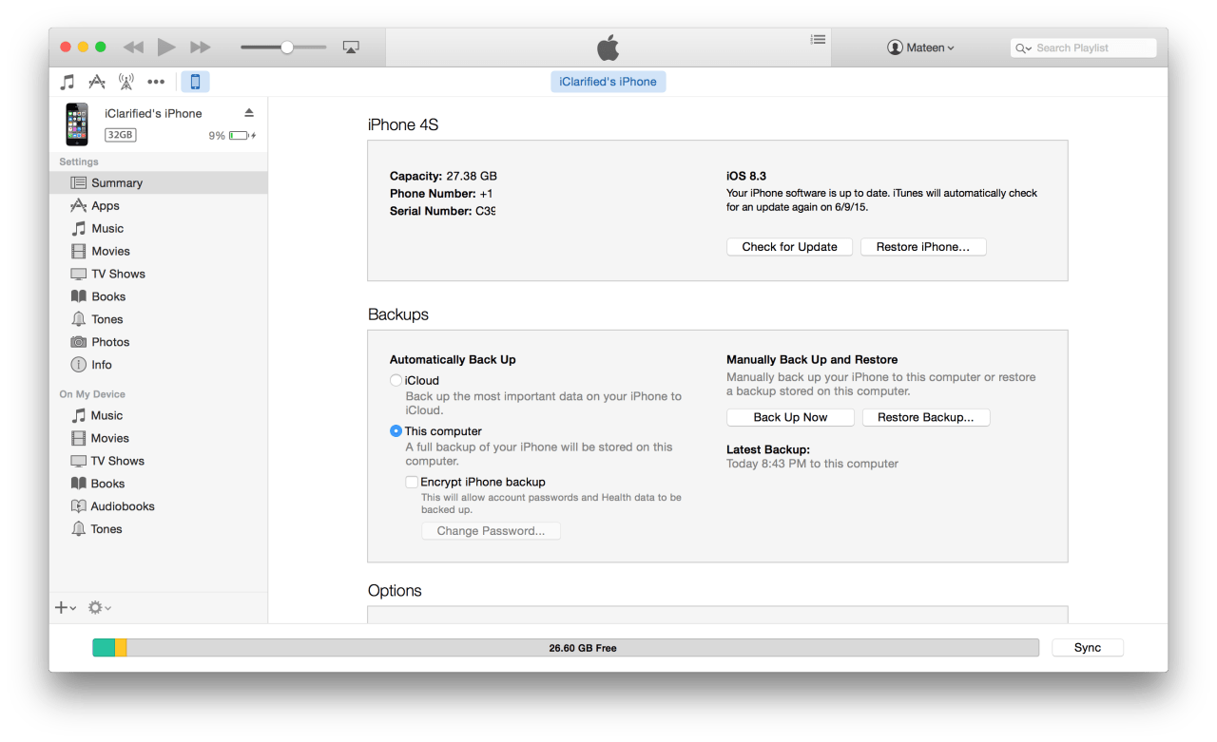Screen dimensions: 1217x742
Task: Click the AirPlay icon
Action: pos(351,48)
